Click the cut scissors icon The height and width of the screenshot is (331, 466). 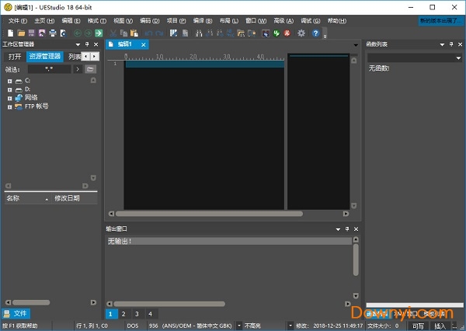coord(113,33)
